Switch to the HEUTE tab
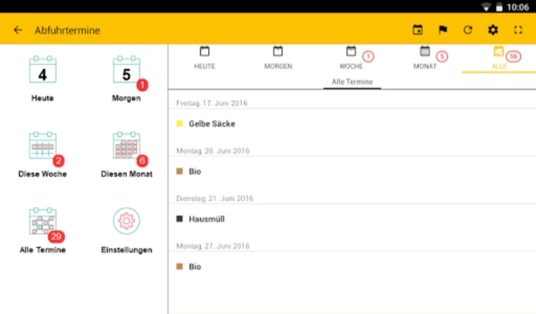This screenshot has height=314, width=536. pos(204,58)
